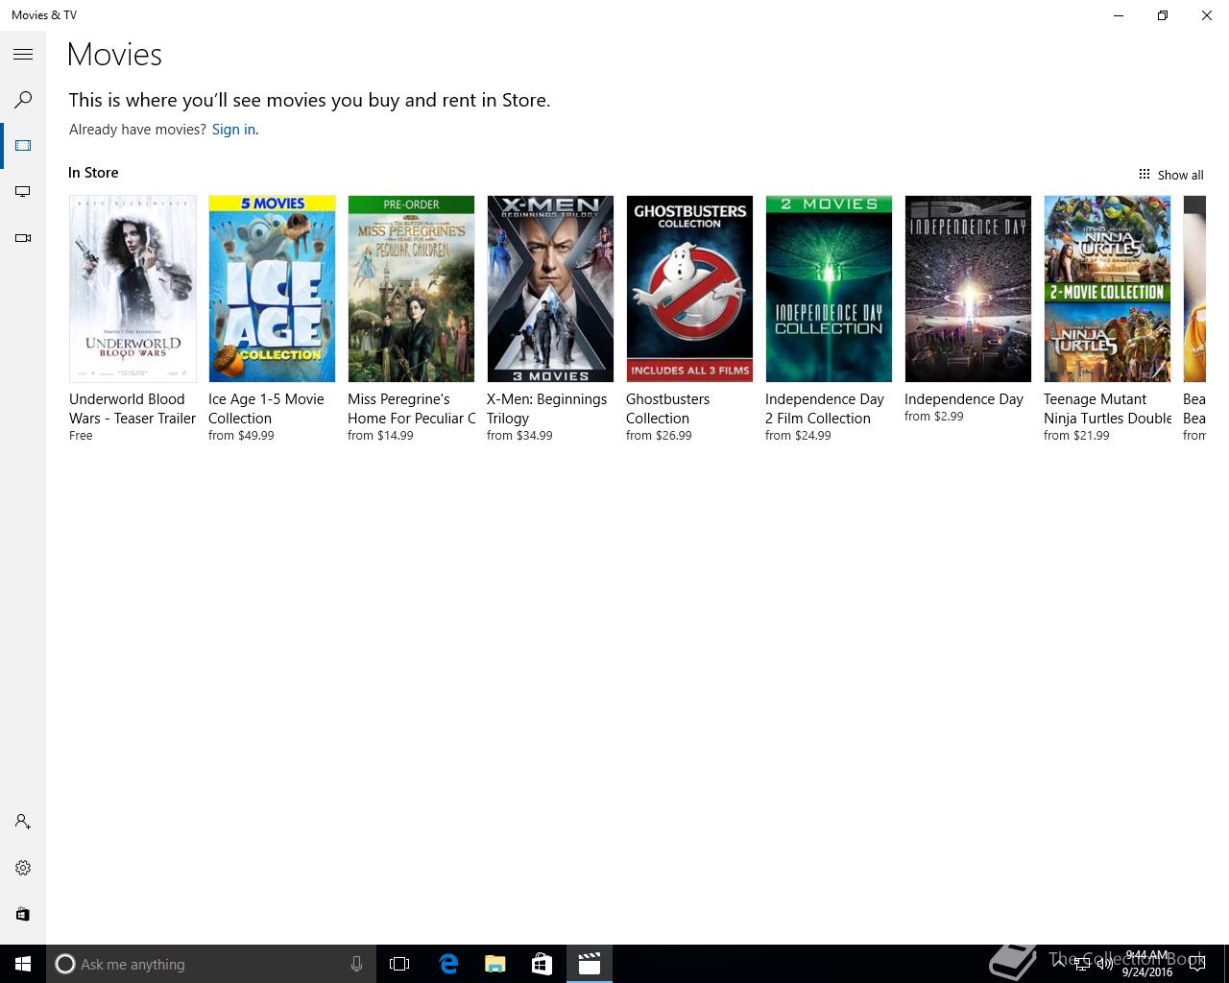Select the Movies section sidebar icon
Viewport: 1229px width, 983px height.
tap(23, 146)
